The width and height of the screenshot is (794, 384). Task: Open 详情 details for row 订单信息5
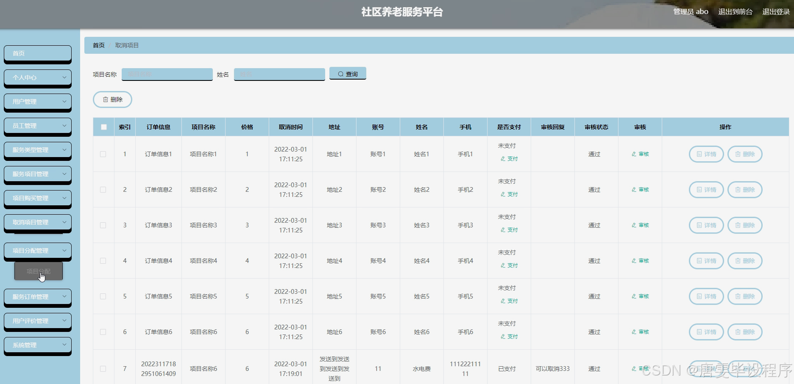706,296
